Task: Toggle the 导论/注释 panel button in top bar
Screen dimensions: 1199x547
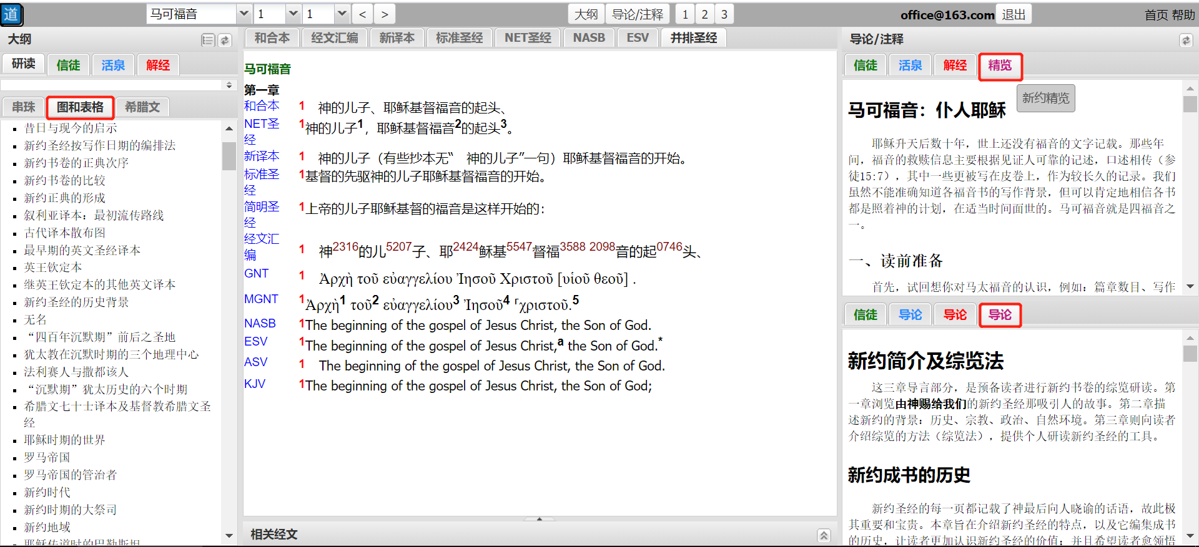Action: coord(637,14)
